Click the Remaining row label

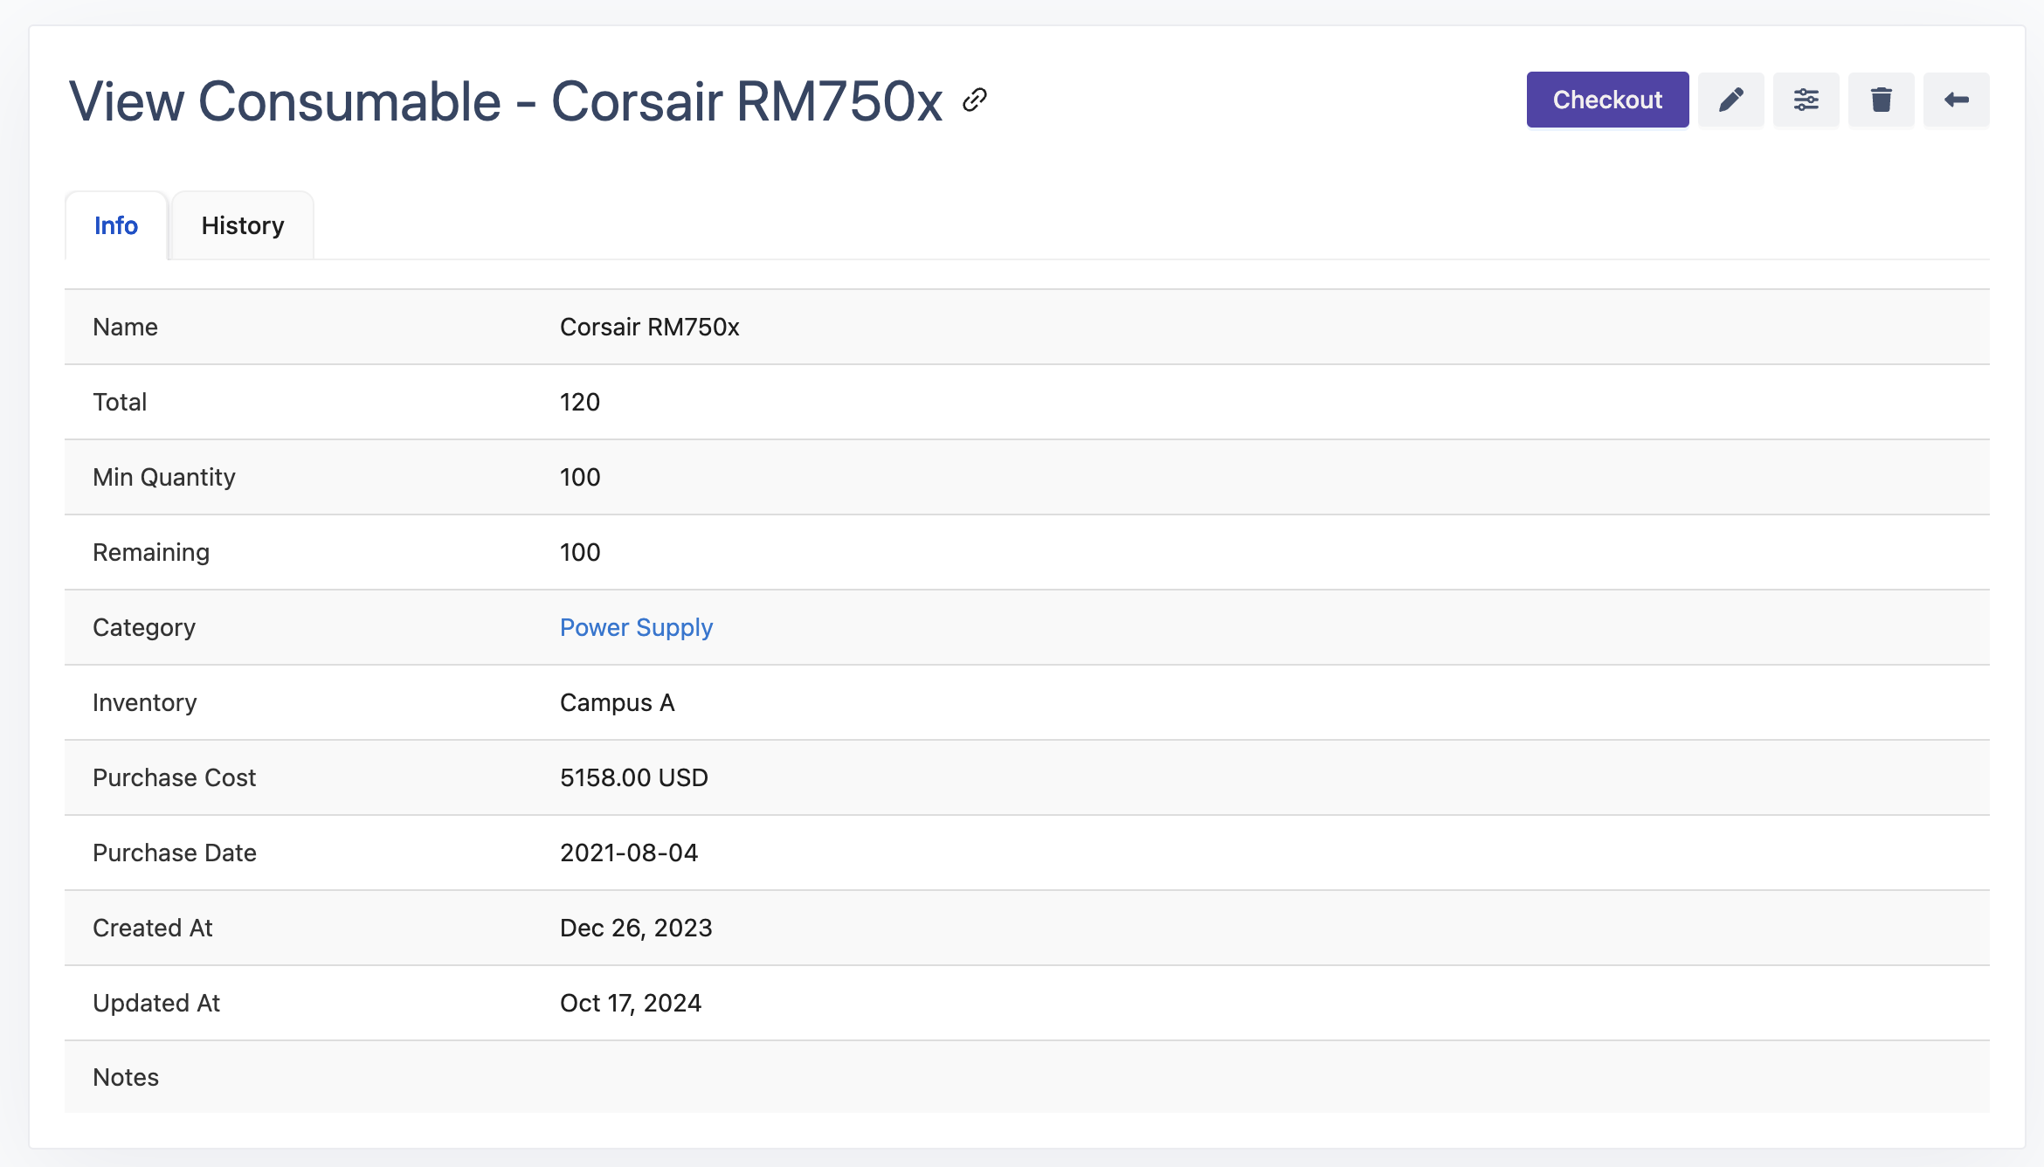click(151, 552)
